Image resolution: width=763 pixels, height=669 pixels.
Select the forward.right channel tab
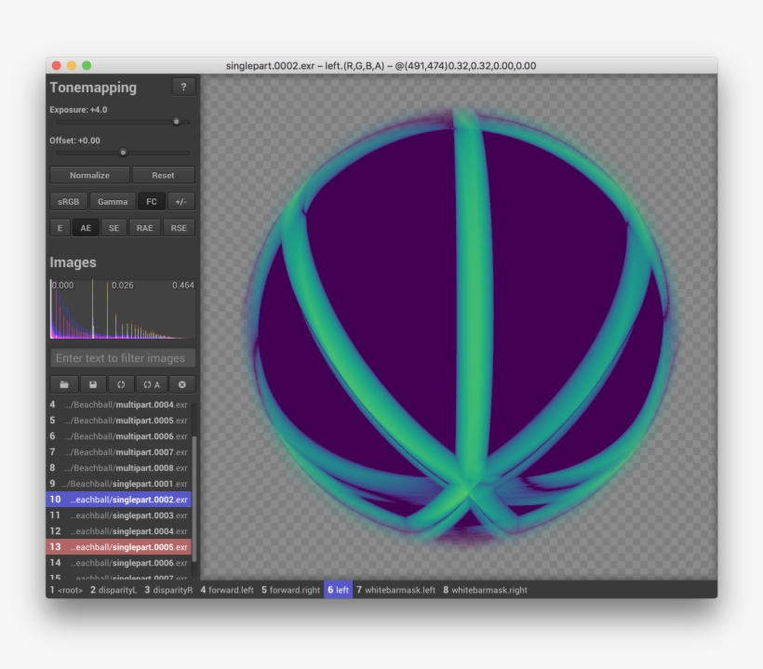(x=290, y=590)
